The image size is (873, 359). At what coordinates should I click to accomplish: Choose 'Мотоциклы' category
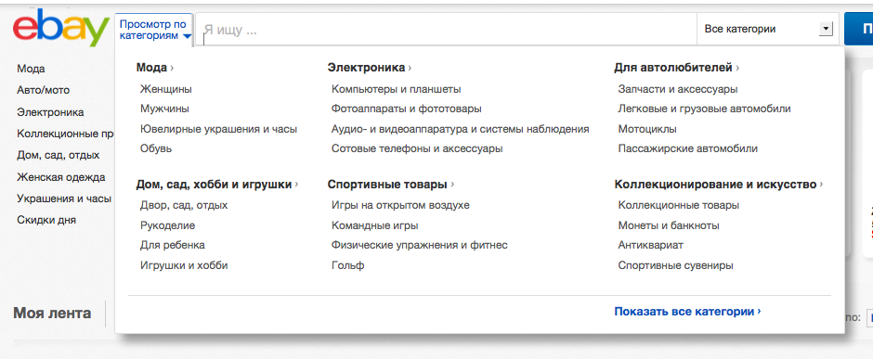[x=647, y=129]
